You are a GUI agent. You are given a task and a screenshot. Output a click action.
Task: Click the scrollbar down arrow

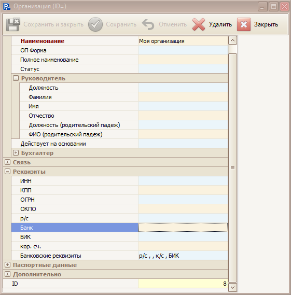click(x=233, y=287)
